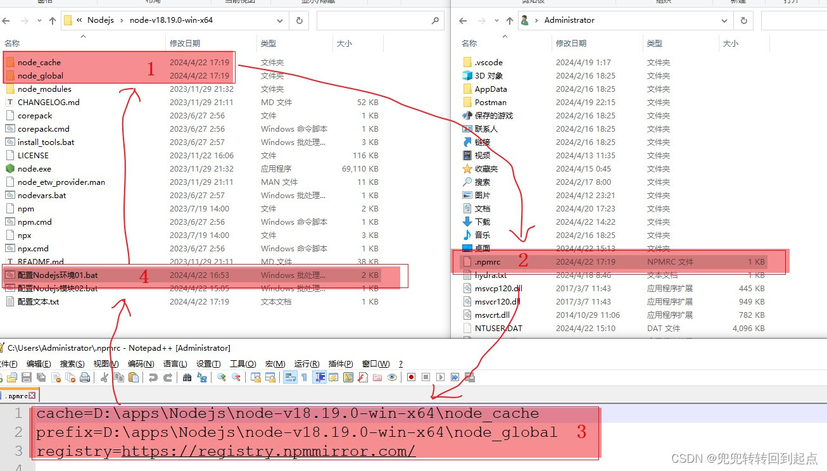Open the 文件(F) menu
This screenshot has width=827, height=471.
tap(8, 363)
